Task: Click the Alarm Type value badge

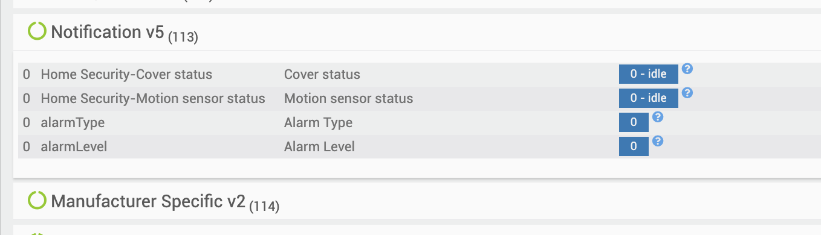Action: (x=634, y=122)
